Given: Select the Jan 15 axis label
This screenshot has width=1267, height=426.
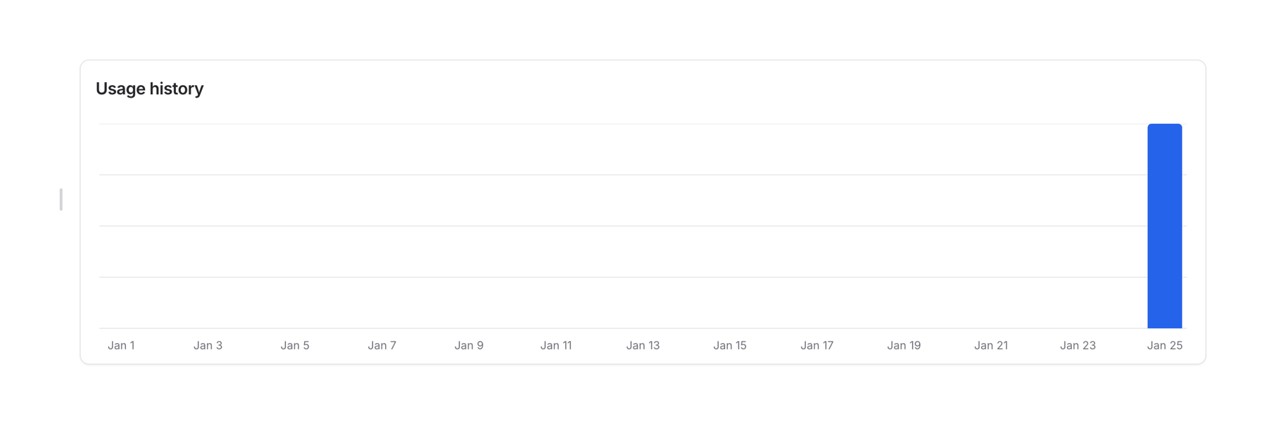Looking at the screenshot, I should pos(730,345).
